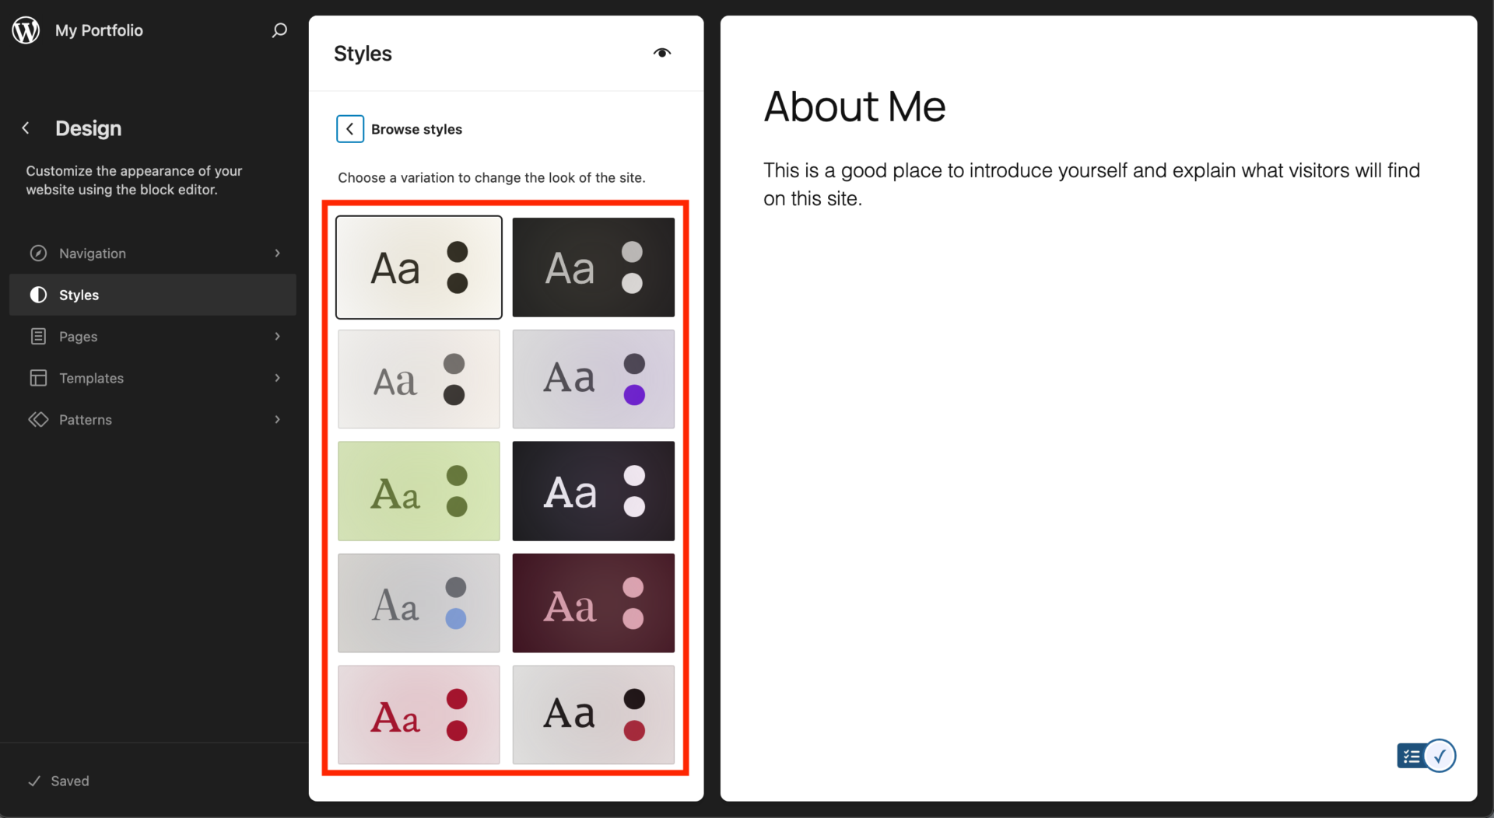The image size is (1494, 818).
Task: Click the Navigation compass icon
Action: click(x=38, y=253)
